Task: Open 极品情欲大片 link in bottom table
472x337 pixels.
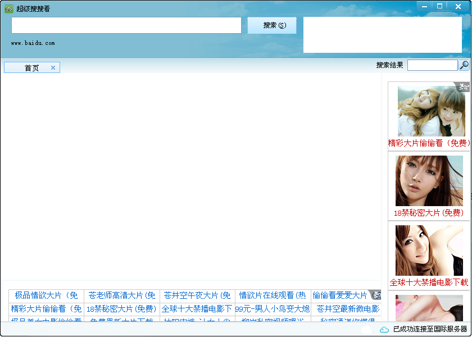Action: pyautogui.click(x=46, y=295)
